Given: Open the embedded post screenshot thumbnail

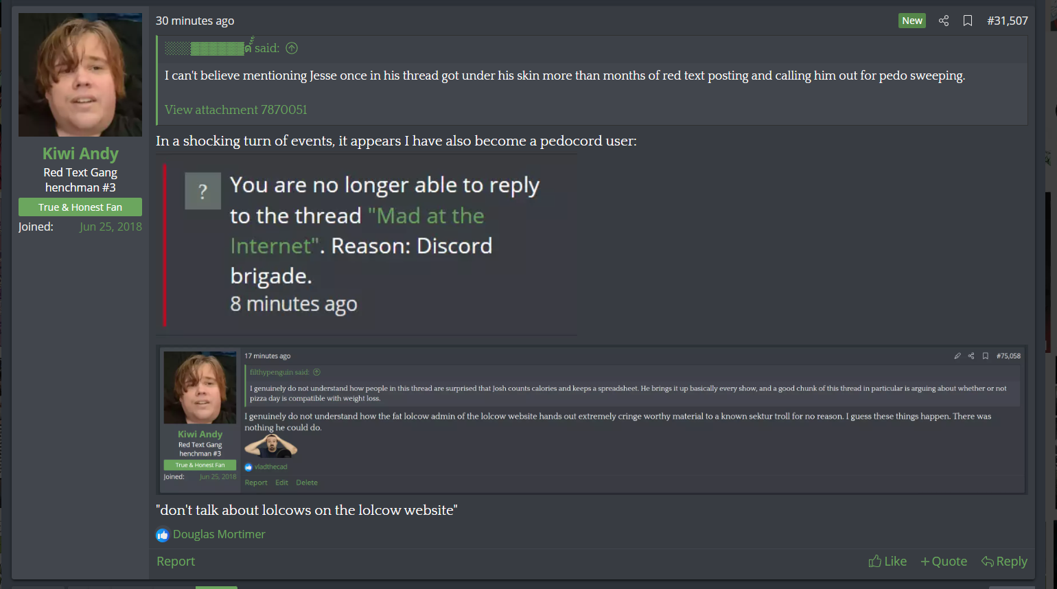Looking at the screenshot, I should tap(592, 420).
